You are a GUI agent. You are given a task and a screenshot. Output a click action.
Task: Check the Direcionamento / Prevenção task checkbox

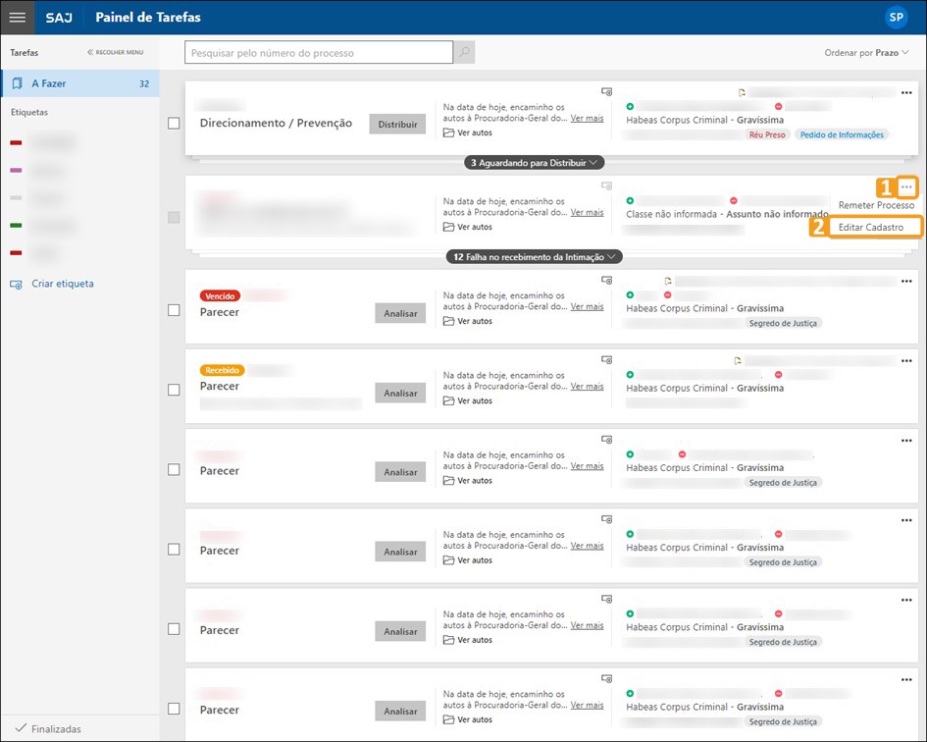pos(174,124)
